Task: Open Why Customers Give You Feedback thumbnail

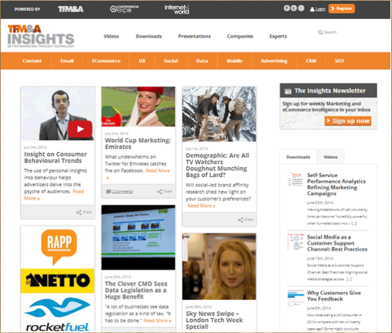Action: click(296, 297)
